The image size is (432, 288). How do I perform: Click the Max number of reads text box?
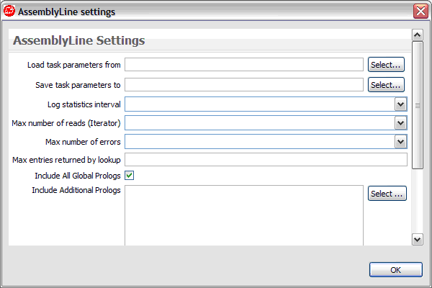[260, 123]
